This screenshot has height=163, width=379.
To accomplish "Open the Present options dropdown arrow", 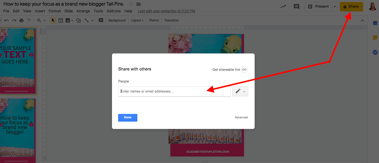I will click(x=334, y=6).
